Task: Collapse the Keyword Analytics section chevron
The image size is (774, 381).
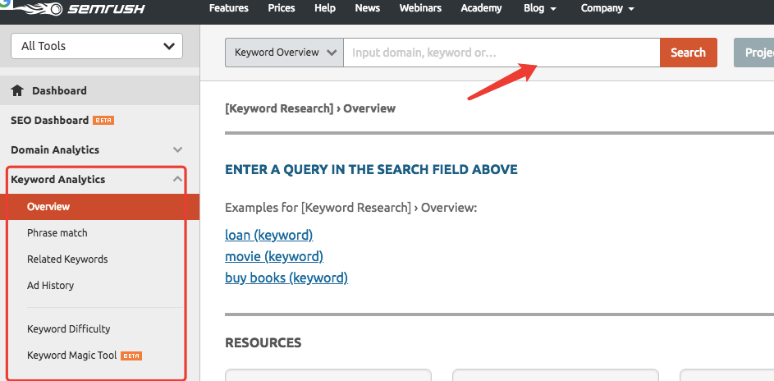Action: tap(178, 179)
